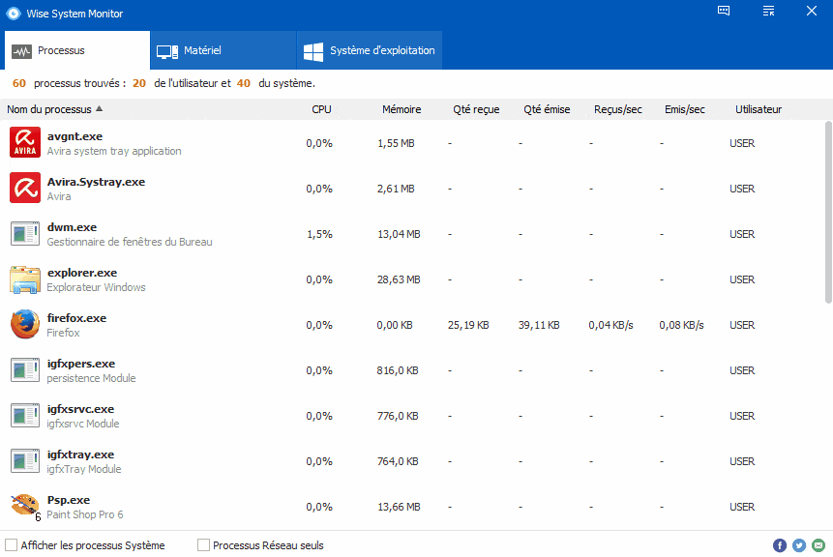
Task: Click the vertical scrollbar of process list
Action: [828, 213]
